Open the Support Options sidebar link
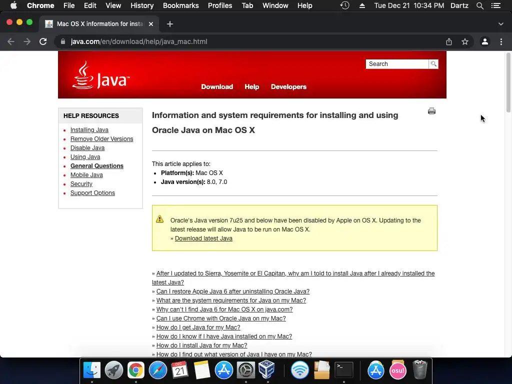Image resolution: width=512 pixels, height=384 pixels. (92, 193)
